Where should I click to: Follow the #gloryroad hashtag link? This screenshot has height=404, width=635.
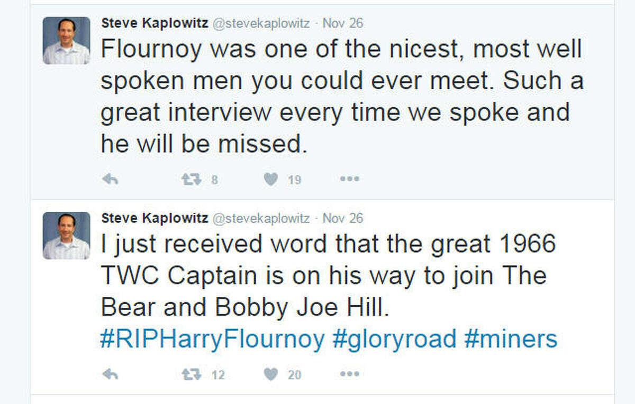(x=394, y=339)
